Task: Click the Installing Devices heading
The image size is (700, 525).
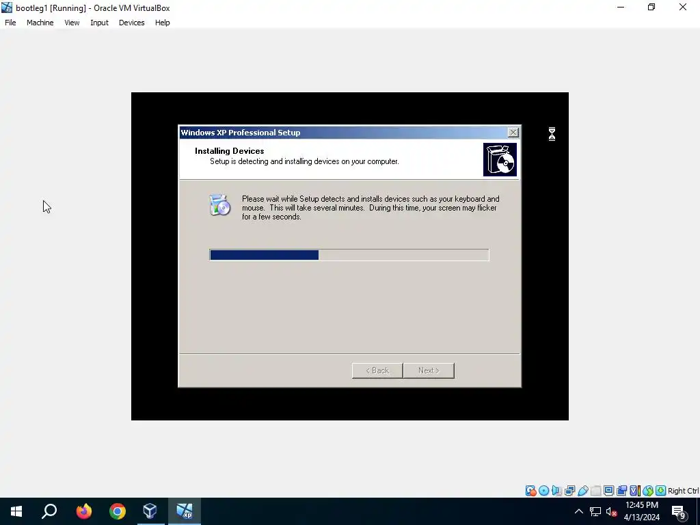Action: click(x=230, y=151)
